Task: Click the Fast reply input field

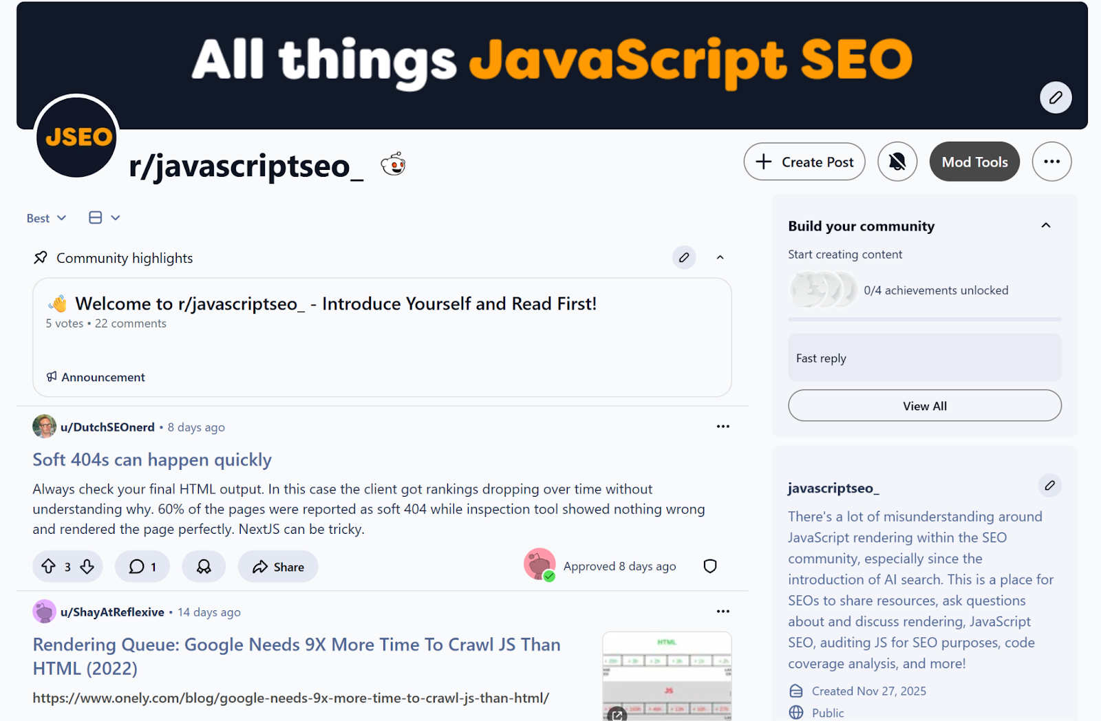Action: tap(924, 357)
